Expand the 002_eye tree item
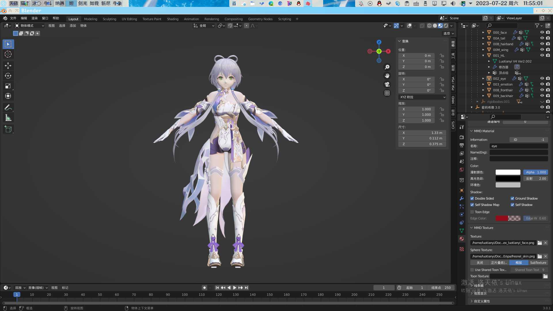The image size is (553, 311). pos(483,78)
